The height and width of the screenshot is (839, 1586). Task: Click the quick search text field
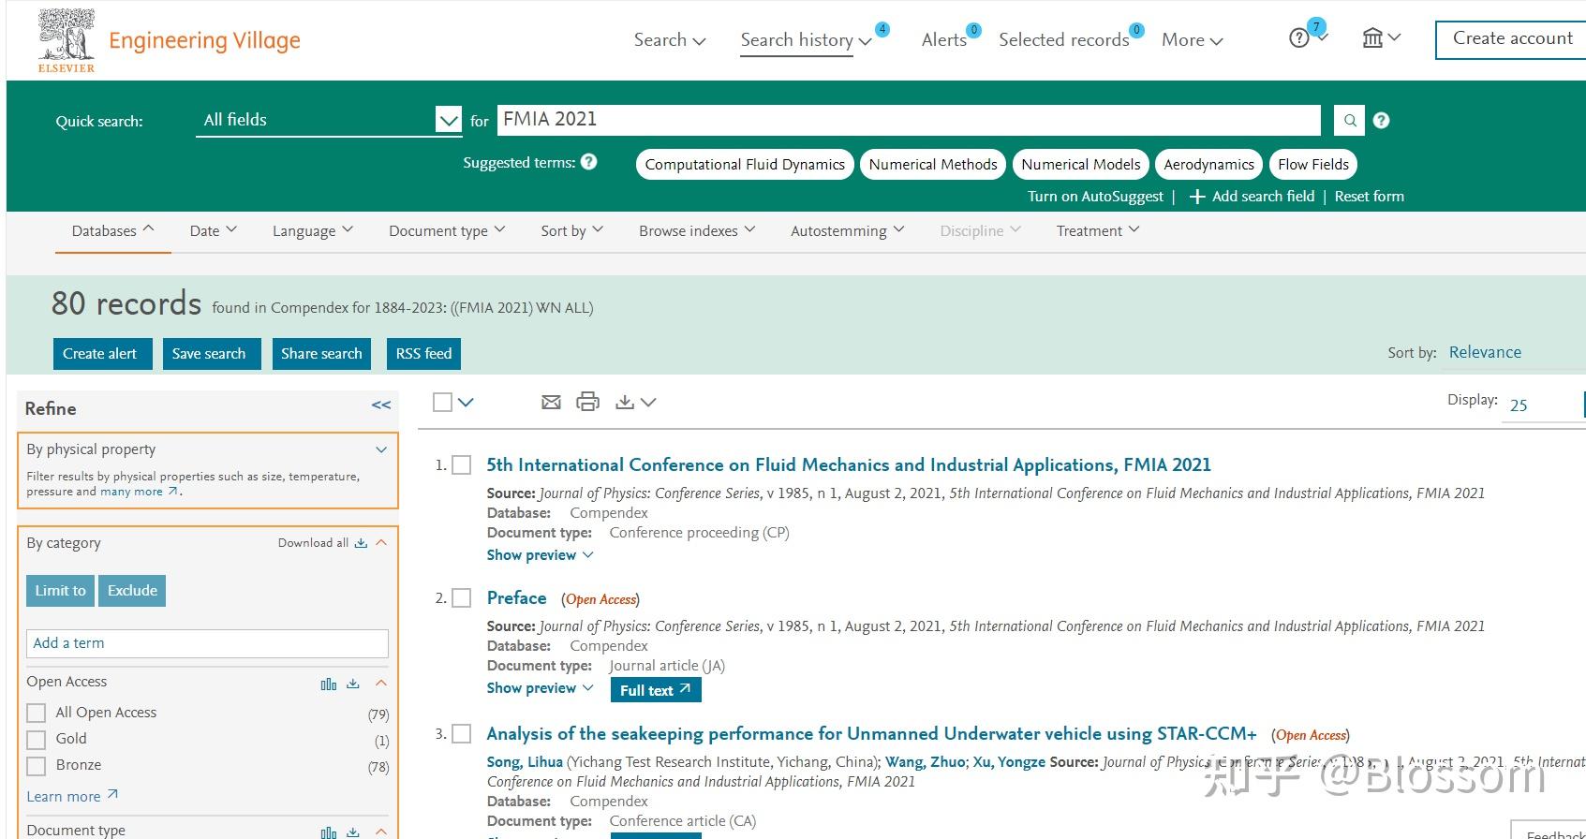(x=907, y=120)
